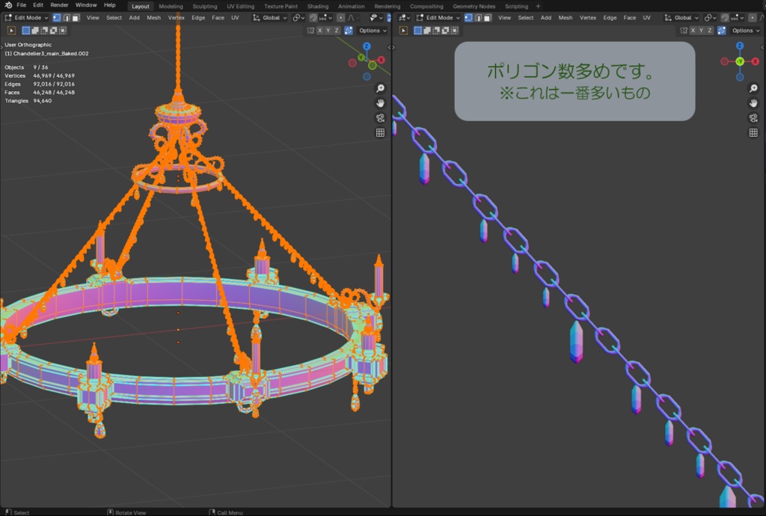Switch to the Sculpting workspace tab
Image resolution: width=766 pixels, height=516 pixels.
tap(205, 6)
